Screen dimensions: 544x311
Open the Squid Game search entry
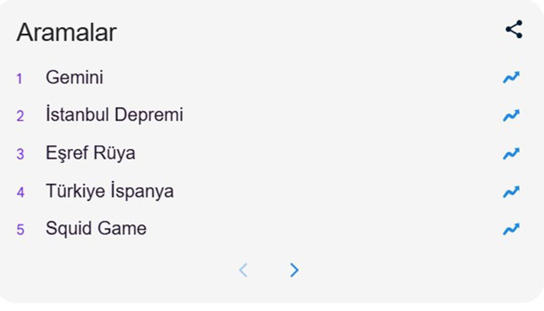(x=96, y=229)
